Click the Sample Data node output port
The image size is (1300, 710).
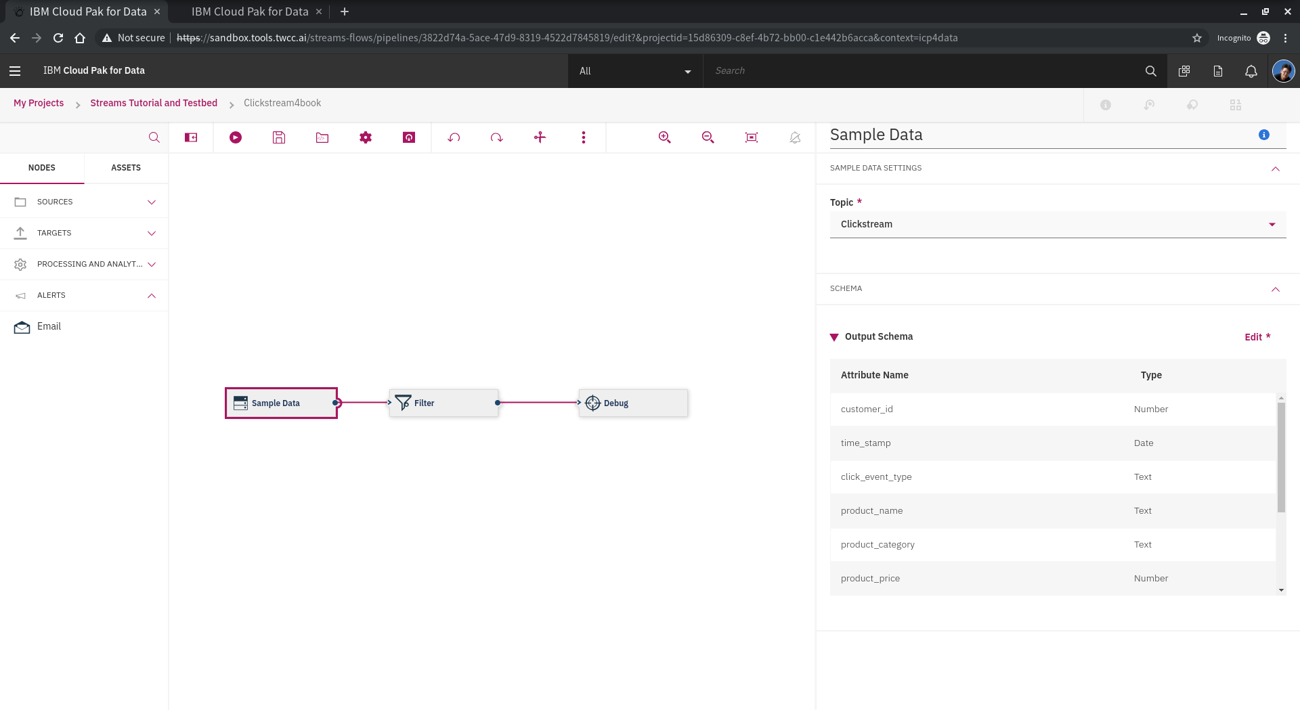point(337,403)
